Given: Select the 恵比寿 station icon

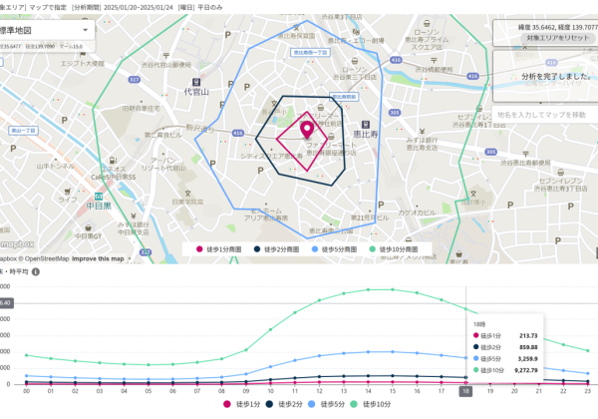Looking at the screenshot, I should click(x=366, y=125).
